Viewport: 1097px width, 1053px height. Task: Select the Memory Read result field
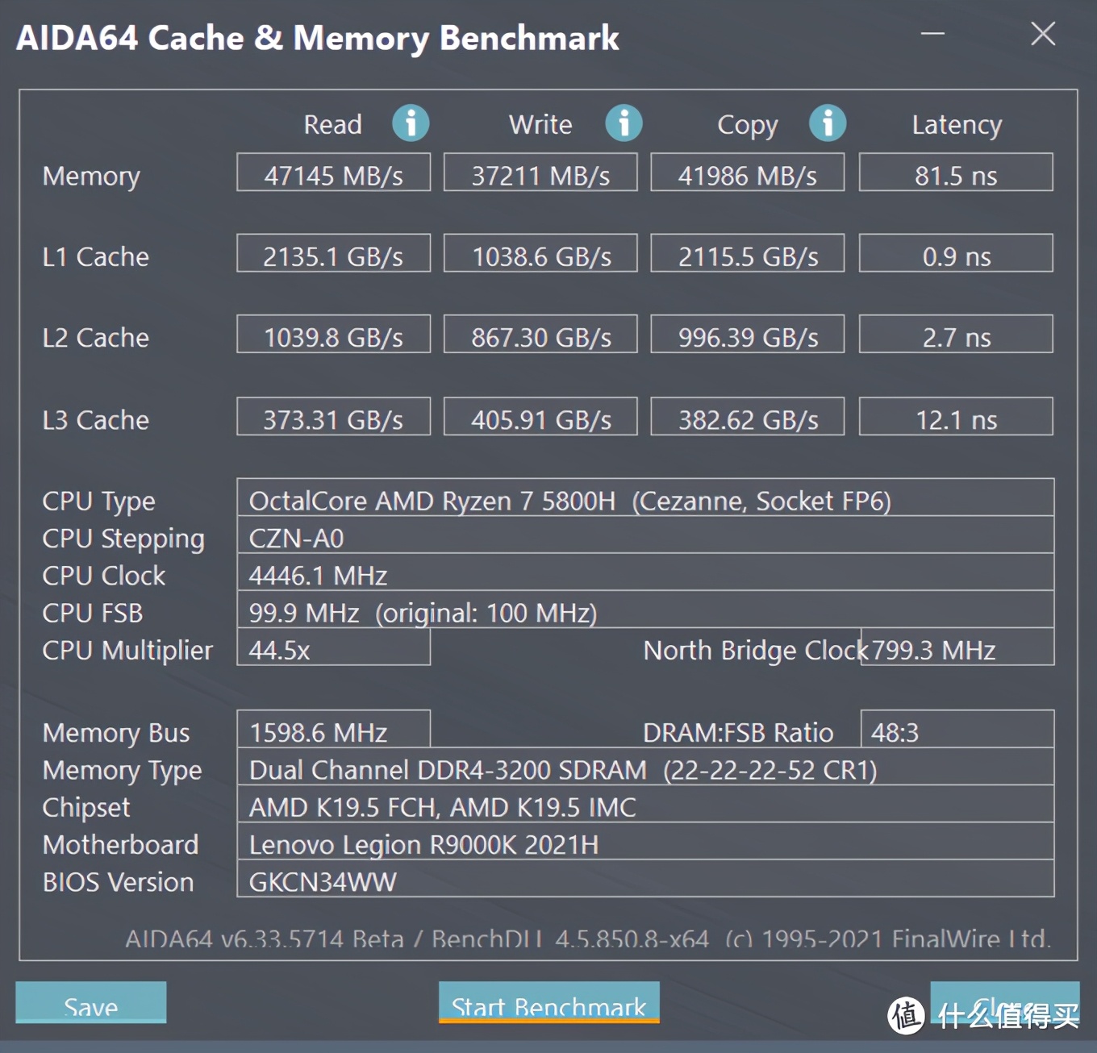333,173
